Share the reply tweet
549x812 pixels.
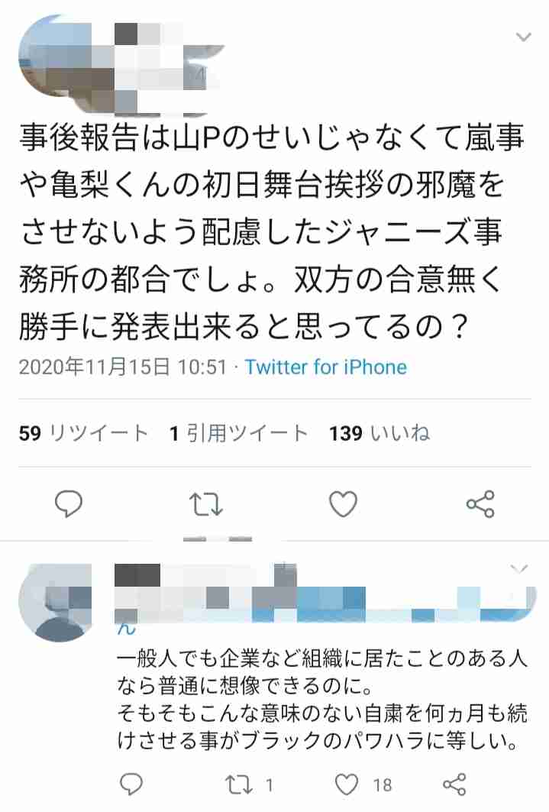[455, 785]
